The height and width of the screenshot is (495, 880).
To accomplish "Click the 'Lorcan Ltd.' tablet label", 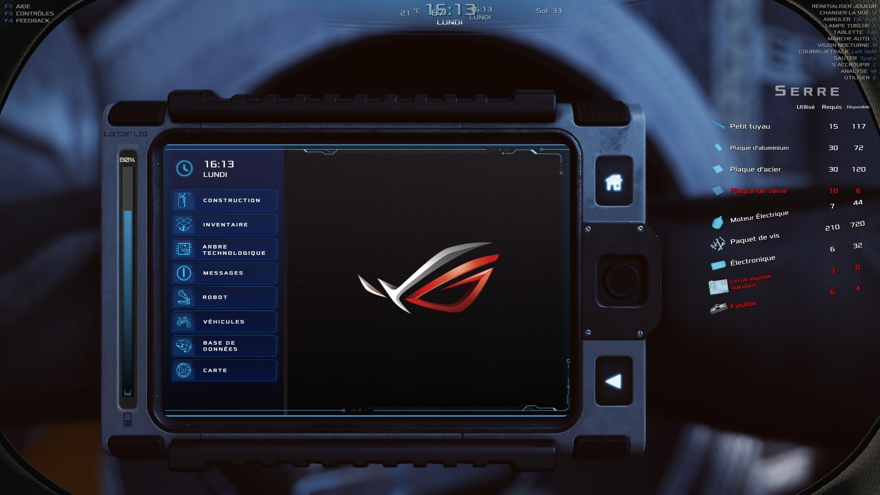I will click(126, 134).
